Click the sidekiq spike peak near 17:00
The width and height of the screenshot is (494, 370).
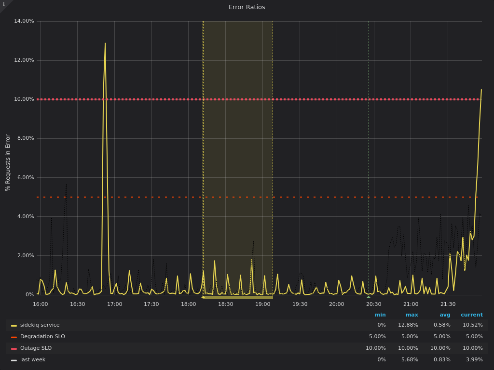pyautogui.click(x=105, y=44)
